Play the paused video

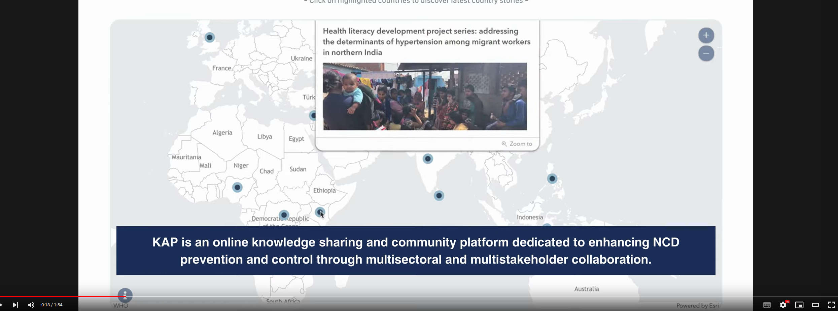(2, 305)
